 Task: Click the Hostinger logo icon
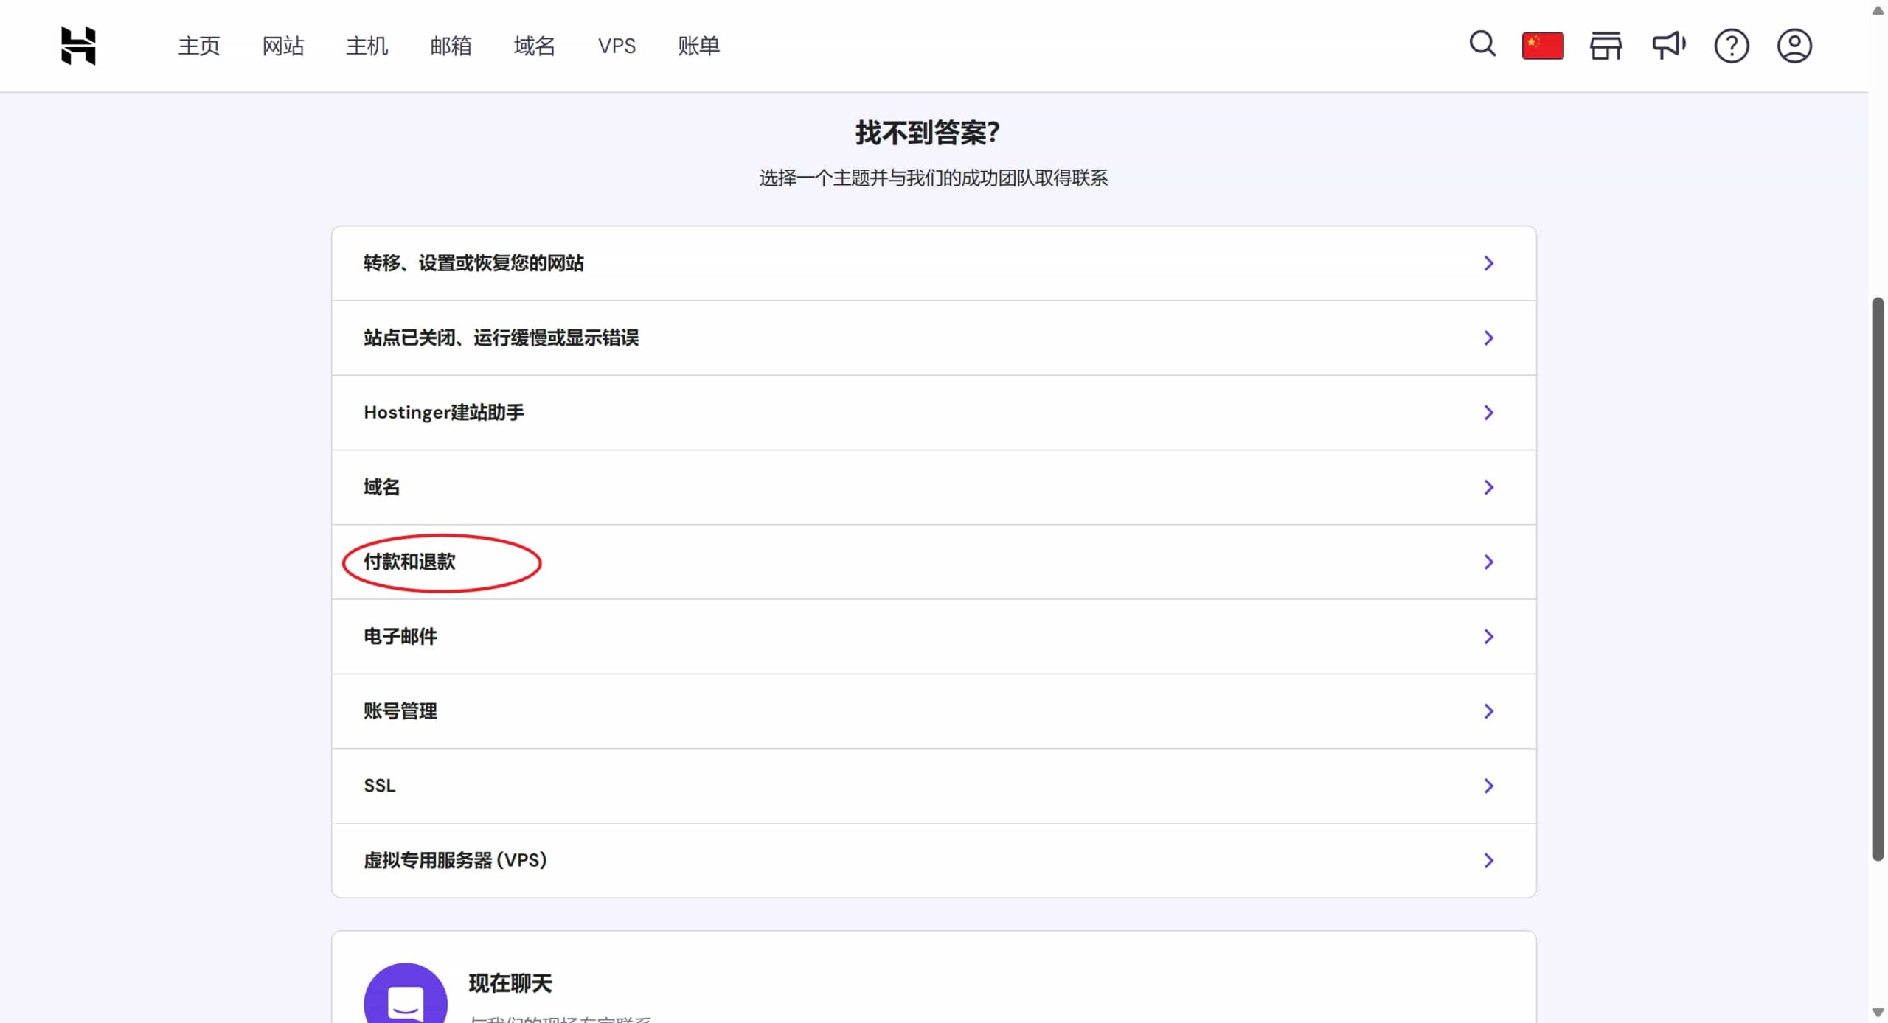point(78,46)
